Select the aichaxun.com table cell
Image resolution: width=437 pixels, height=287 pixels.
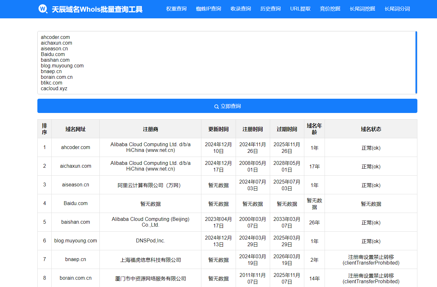coord(75,166)
